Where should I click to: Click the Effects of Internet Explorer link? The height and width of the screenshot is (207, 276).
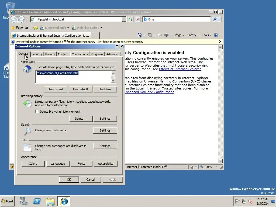(x=180, y=69)
